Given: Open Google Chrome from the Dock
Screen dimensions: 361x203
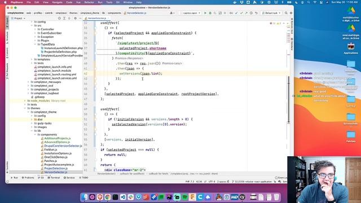Looking at the screenshot, I should (x=108, y=197).
